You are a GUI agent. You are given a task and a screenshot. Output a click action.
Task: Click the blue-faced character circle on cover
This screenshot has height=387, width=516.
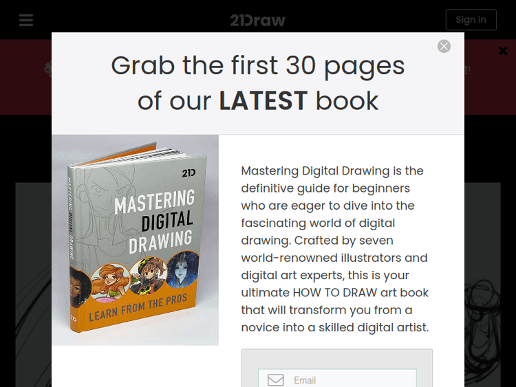click(182, 269)
